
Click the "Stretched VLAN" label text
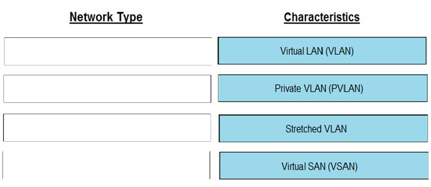tap(316, 128)
